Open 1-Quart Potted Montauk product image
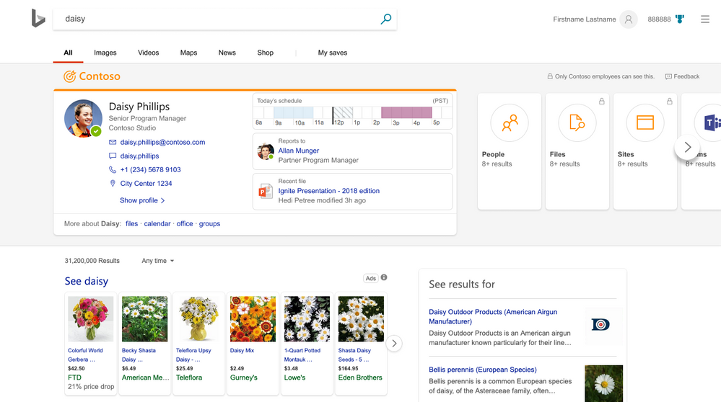Image resolution: width=721 pixels, height=402 pixels. (x=307, y=319)
